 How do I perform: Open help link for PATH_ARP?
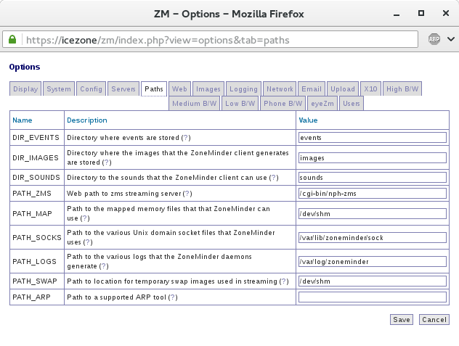[173, 297]
